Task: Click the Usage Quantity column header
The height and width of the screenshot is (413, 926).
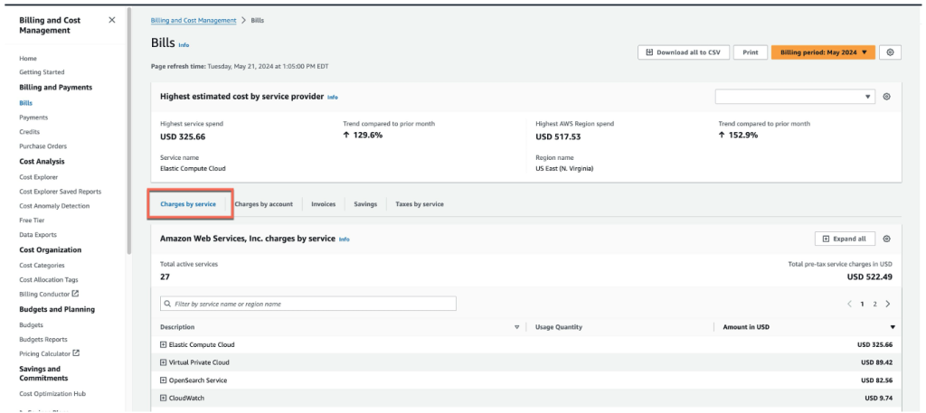Action: (559, 327)
